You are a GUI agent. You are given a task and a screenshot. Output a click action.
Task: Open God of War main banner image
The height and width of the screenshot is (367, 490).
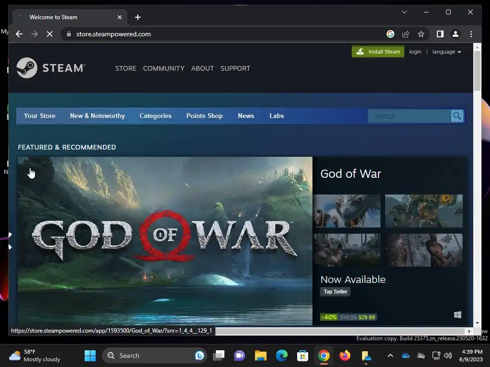(x=165, y=241)
